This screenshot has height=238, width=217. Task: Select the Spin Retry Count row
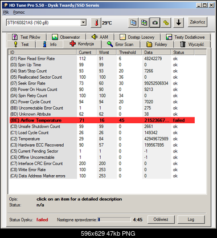click(102, 95)
